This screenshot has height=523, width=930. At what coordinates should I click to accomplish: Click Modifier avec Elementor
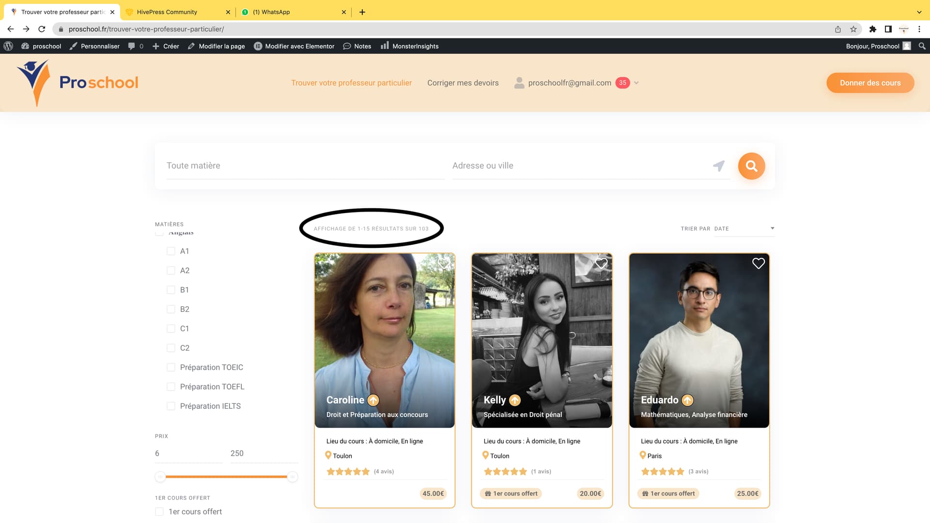tap(294, 46)
